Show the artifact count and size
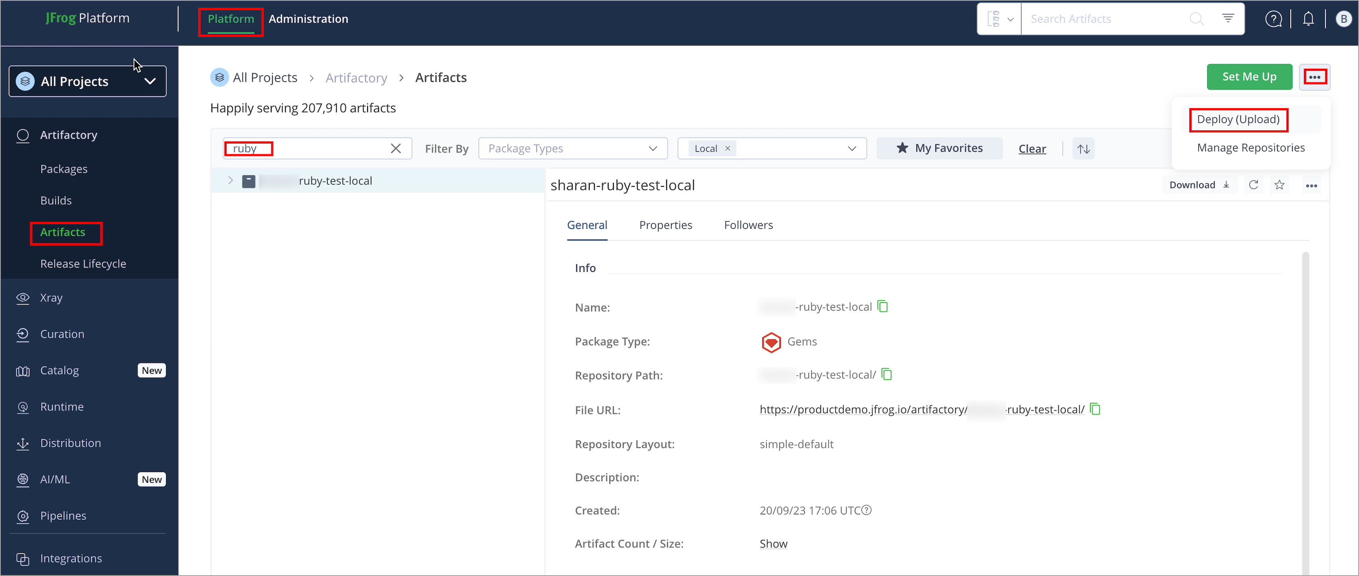The height and width of the screenshot is (576, 1359). pos(774,543)
